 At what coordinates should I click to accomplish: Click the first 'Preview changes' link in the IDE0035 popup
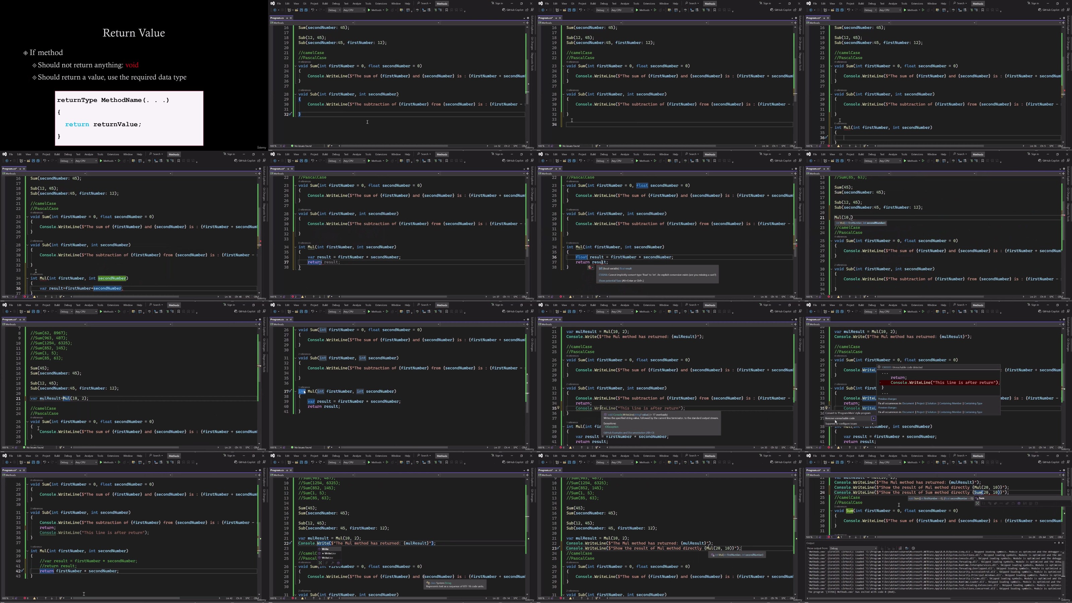pyautogui.click(x=887, y=399)
